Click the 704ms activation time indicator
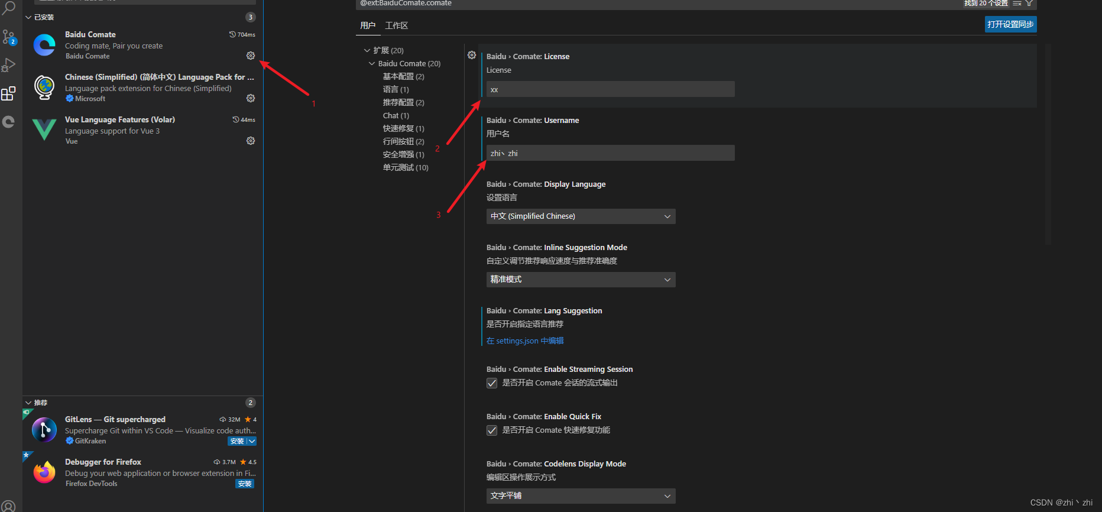Screen dimensions: 1102x512 pos(242,34)
